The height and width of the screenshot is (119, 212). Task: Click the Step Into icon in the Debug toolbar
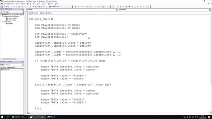coord(89,7)
